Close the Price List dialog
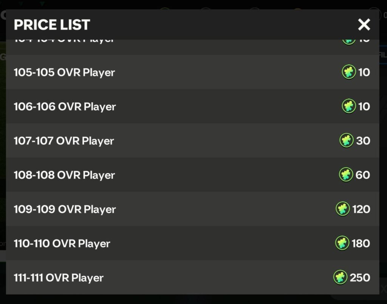This screenshot has height=304, width=387. point(364,25)
